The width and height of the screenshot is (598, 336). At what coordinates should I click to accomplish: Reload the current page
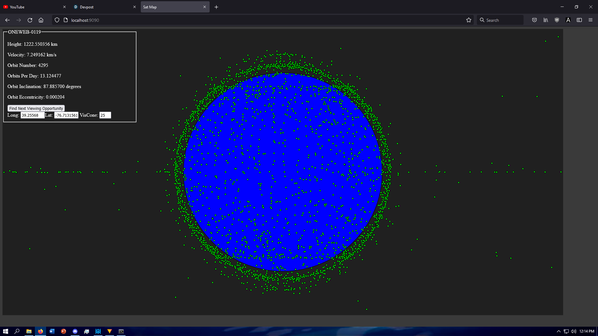click(30, 20)
